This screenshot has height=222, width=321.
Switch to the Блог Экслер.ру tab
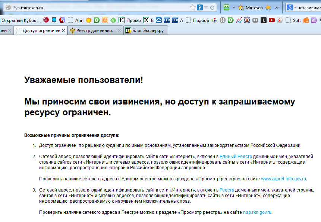tap(145, 30)
